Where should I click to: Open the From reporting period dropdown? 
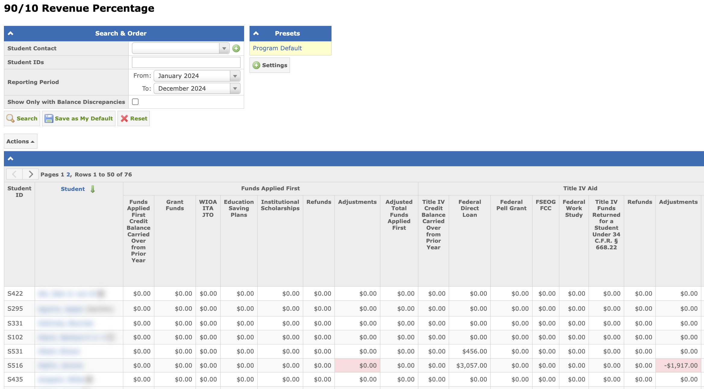(235, 76)
